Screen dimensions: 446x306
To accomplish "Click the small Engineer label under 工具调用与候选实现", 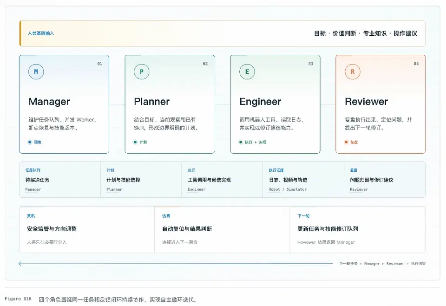I will pos(197,189).
